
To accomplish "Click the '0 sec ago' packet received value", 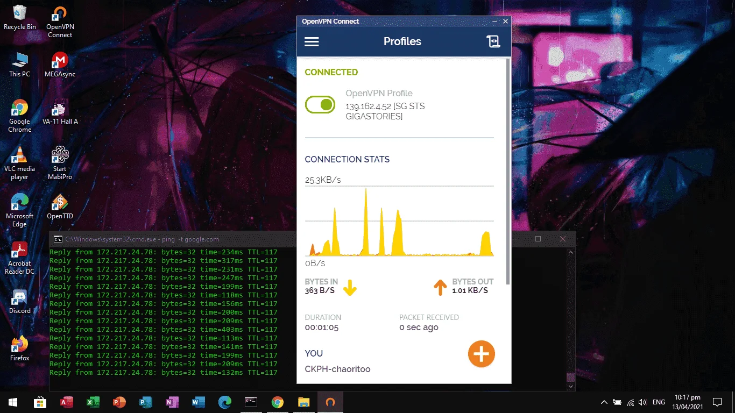I will 419,327.
